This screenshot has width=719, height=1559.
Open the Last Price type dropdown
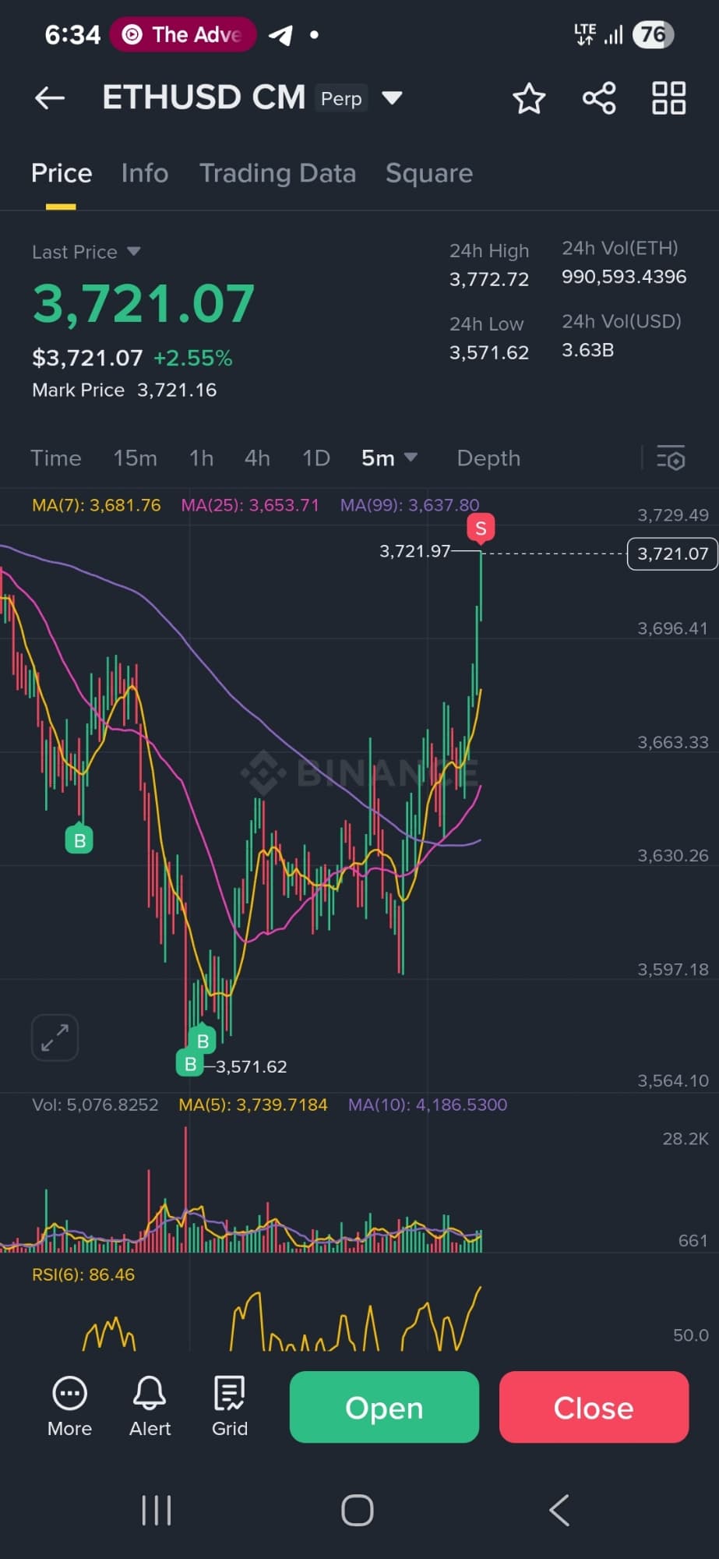coord(133,252)
